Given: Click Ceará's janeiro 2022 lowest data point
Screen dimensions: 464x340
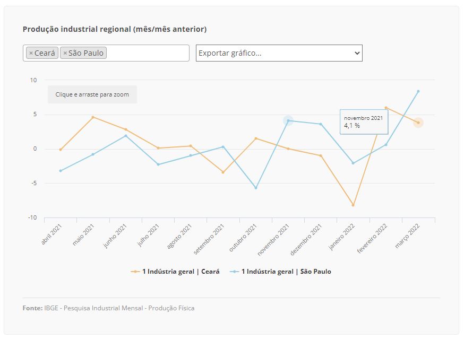Looking at the screenshot, I should (353, 205).
